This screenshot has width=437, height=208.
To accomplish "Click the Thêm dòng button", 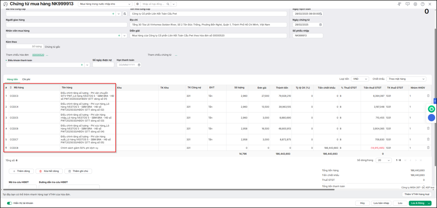I will pyautogui.click(x=21, y=171).
